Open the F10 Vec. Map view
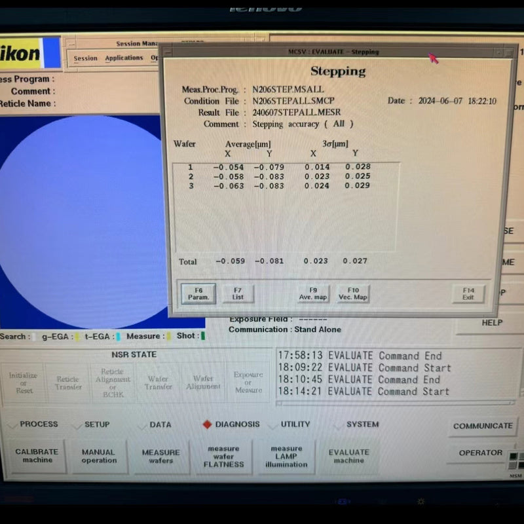 (x=353, y=293)
